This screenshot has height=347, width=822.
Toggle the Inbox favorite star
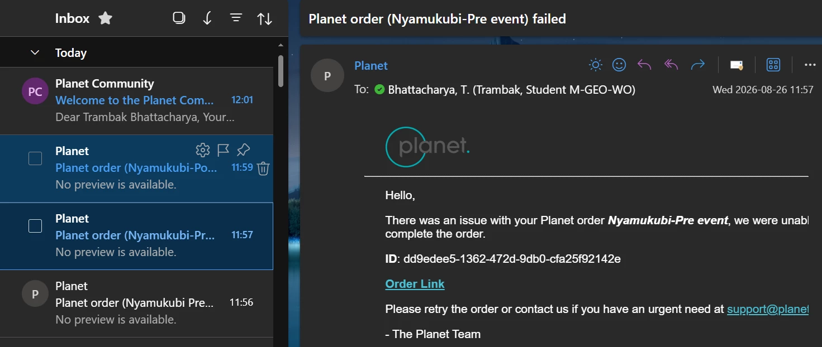pyautogui.click(x=105, y=18)
